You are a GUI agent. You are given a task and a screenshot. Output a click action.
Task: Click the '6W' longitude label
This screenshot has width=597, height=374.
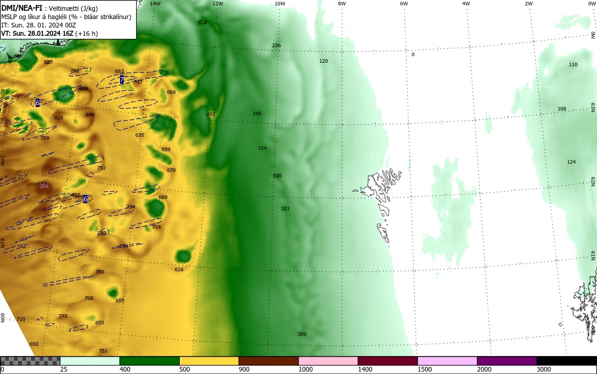(404, 4)
